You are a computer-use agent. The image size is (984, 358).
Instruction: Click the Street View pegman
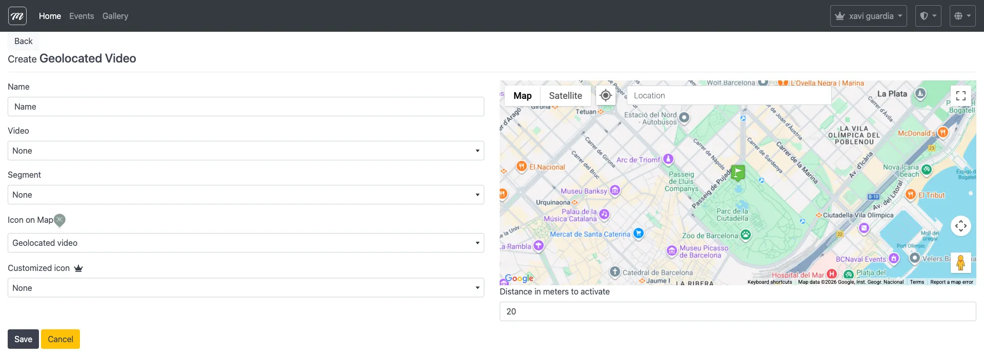[961, 263]
